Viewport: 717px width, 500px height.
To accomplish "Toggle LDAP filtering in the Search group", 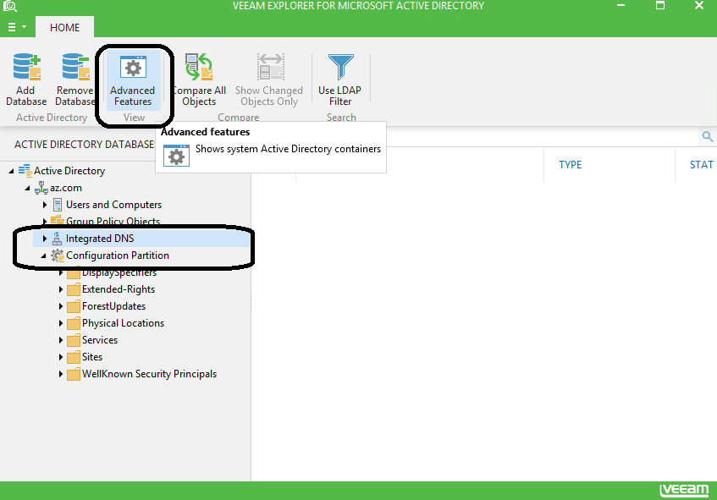I will [x=340, y=80].
